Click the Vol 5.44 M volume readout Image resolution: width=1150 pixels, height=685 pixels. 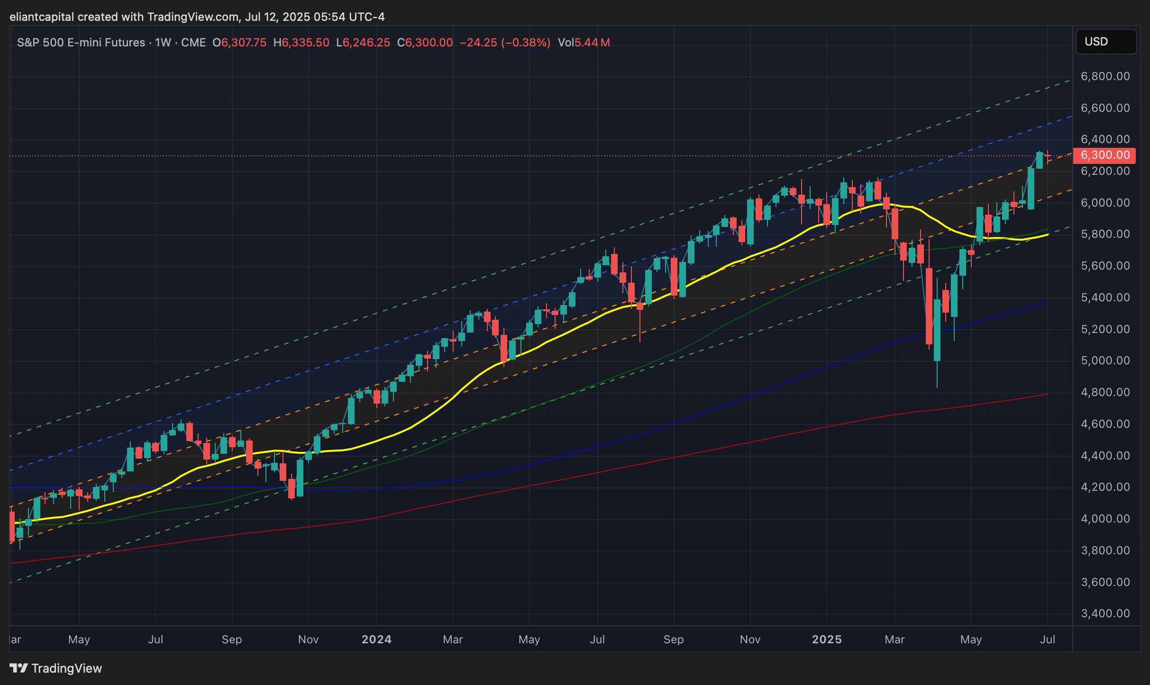(584, 43)
